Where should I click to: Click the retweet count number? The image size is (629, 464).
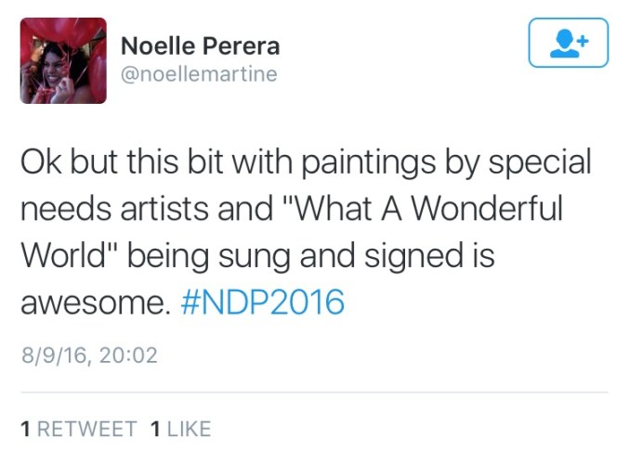point(26,429)
